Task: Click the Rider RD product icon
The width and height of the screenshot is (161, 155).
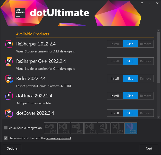Action: [x=9, y=79]
